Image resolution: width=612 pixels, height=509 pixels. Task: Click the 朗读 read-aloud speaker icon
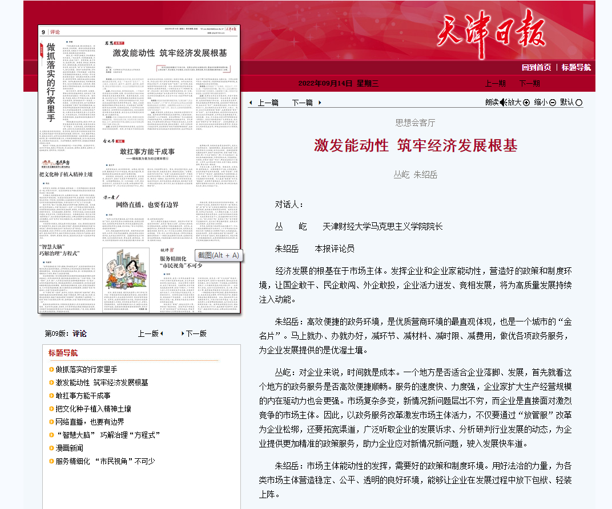503,103
